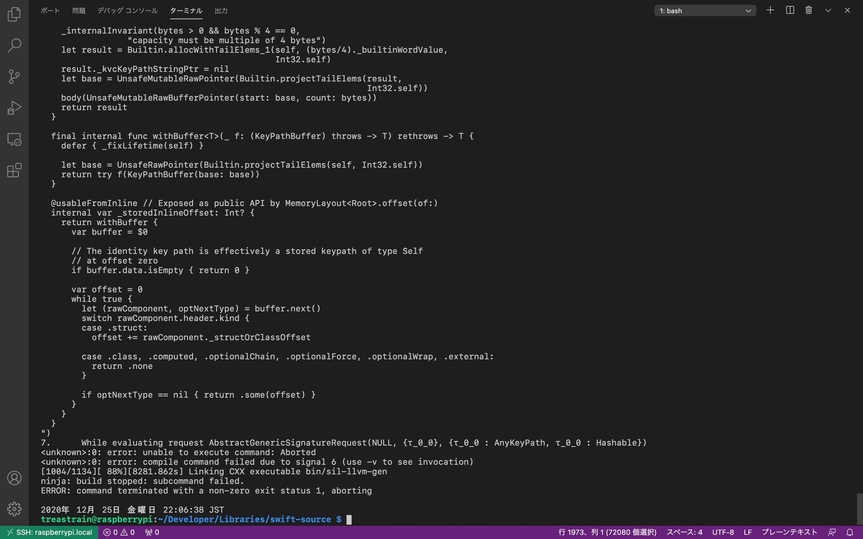
Task: Open errors and warnings count in status bar
Action: [119, 532]
